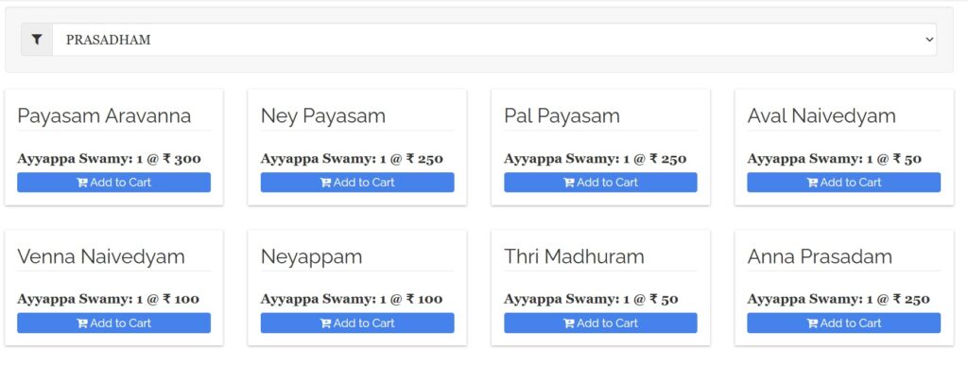The width and height of the screenshot is (968, 367).
Task: Add Pal Payasam to cart
Action: pyautogui.click(x=600, y=183)
